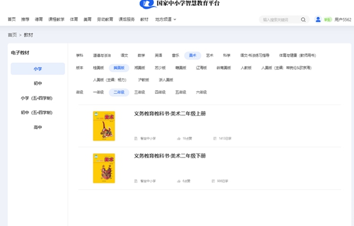Viewport: 354px width, 226px height.
Task: Select 初中（五·四学制） in the sidebar
Action: pos(37,113)
